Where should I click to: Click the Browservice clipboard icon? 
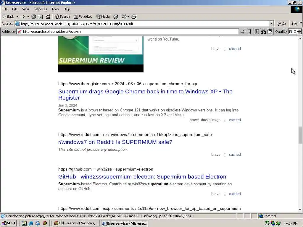[x=270, y=32]
